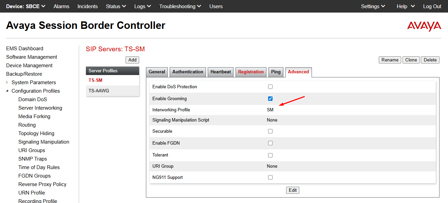Click the Edit button
Viewport: 448px width, 203px height.
(293, 190)
